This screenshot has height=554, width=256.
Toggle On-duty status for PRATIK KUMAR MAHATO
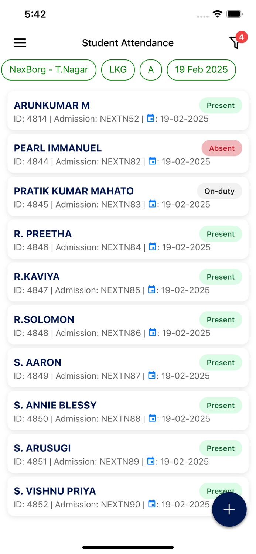(x=219, y=191)
